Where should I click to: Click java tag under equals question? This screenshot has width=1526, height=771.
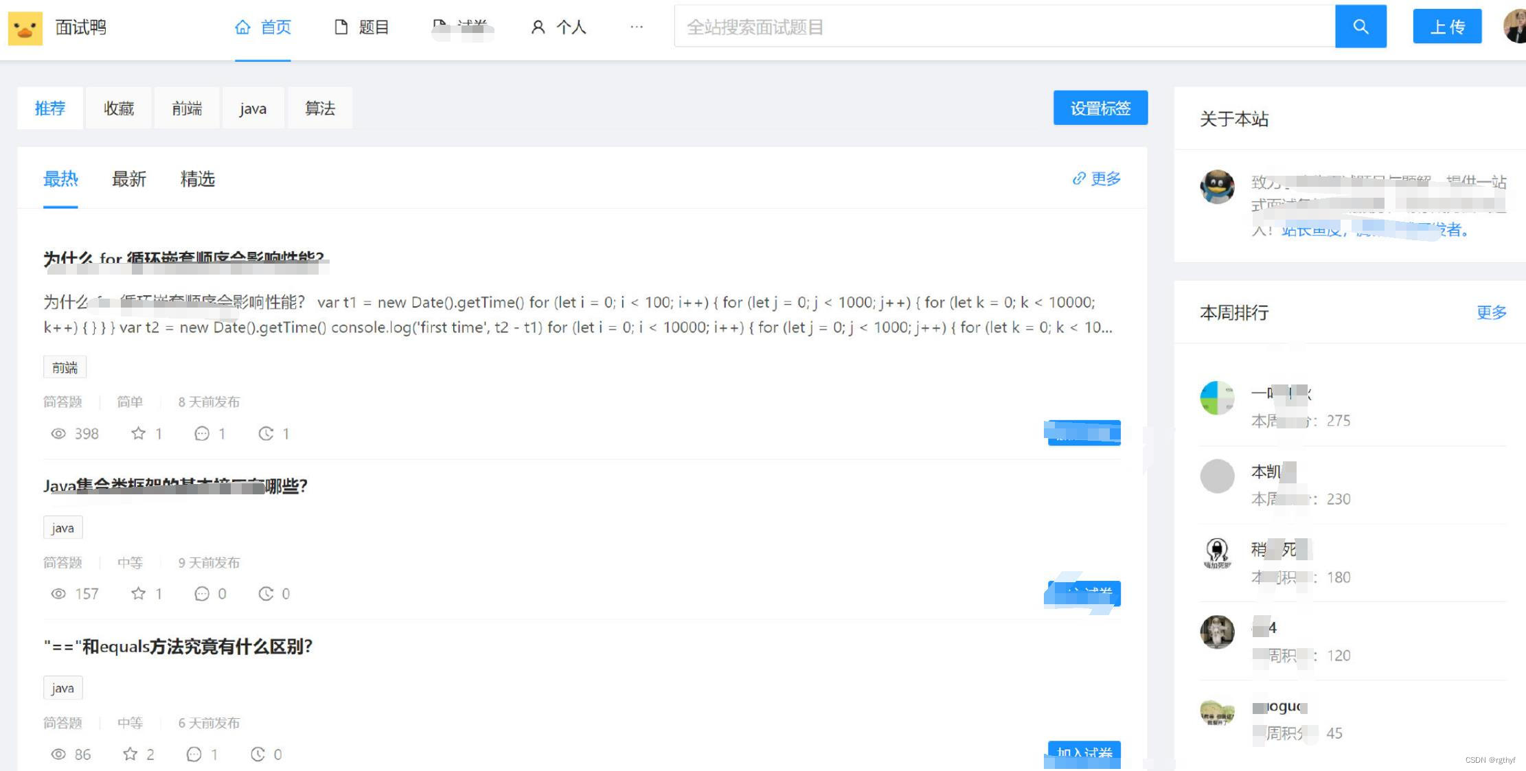[62, 688]
